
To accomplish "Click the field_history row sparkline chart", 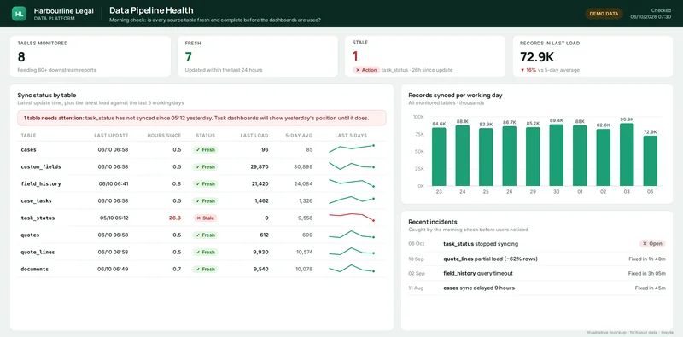I will pos(352,183).
